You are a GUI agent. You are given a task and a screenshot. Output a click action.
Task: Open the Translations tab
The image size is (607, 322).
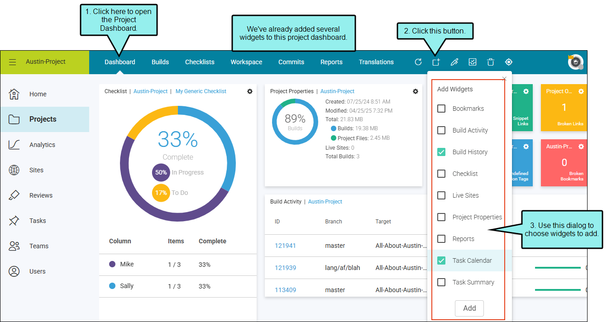coord(376,62)
